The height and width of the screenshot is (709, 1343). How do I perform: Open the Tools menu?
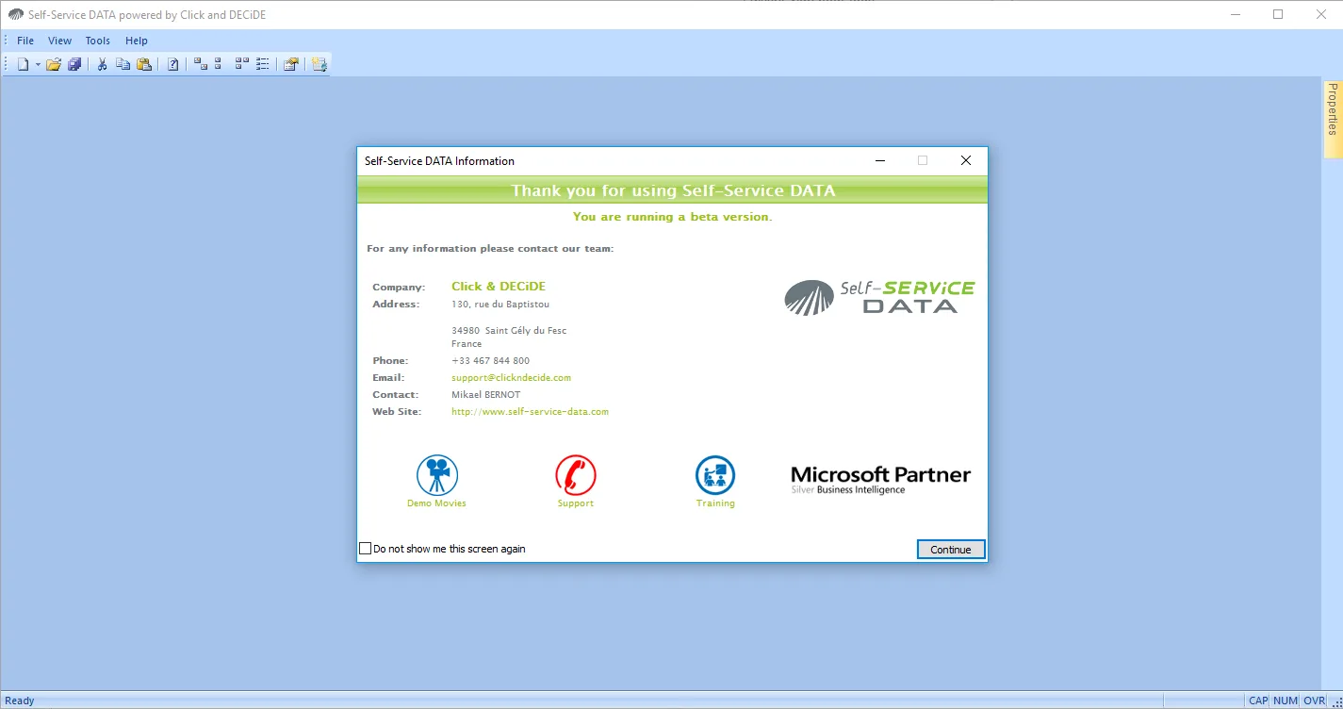pos(98,41)
